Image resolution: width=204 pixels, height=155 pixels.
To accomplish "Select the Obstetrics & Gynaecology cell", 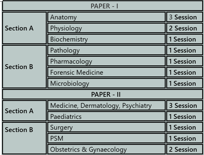I will (x=106, y=149).
